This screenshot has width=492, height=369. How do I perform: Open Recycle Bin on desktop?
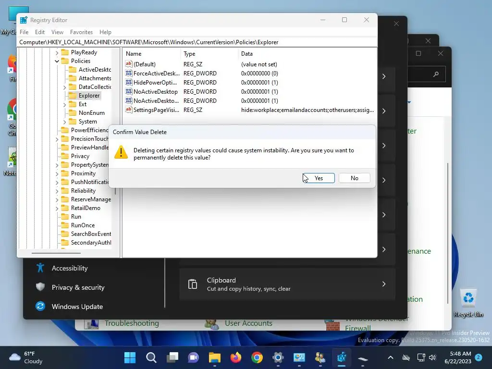(468, 303)
